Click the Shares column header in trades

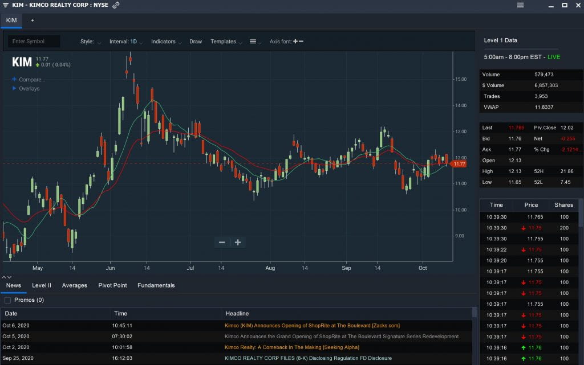563,205
